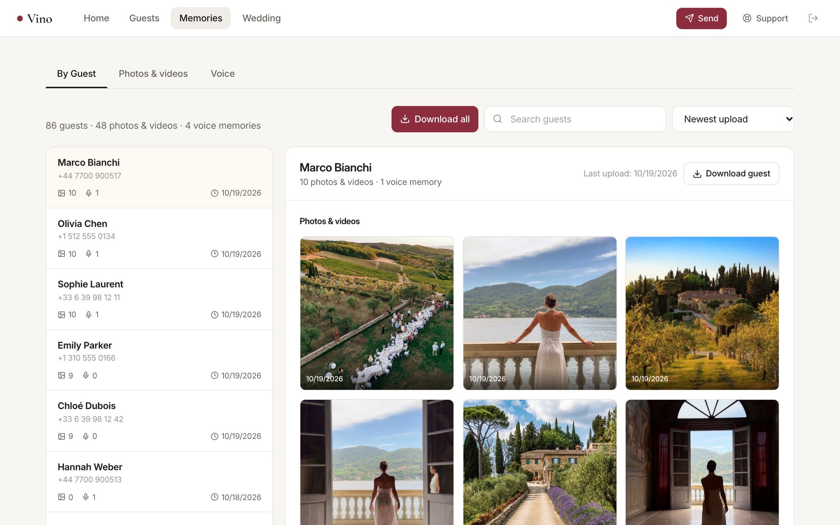Click photo icon in Emily Parker row
The width and height of the screenshot is (840, 525).
pyautogui.click(x=62, y=375)
